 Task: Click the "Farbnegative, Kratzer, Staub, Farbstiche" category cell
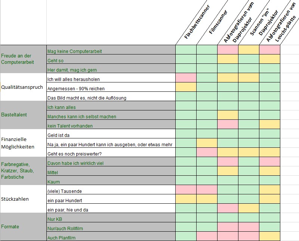pos(23,171)
